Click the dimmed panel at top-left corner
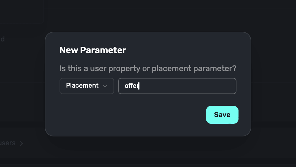 pos(21,10)
